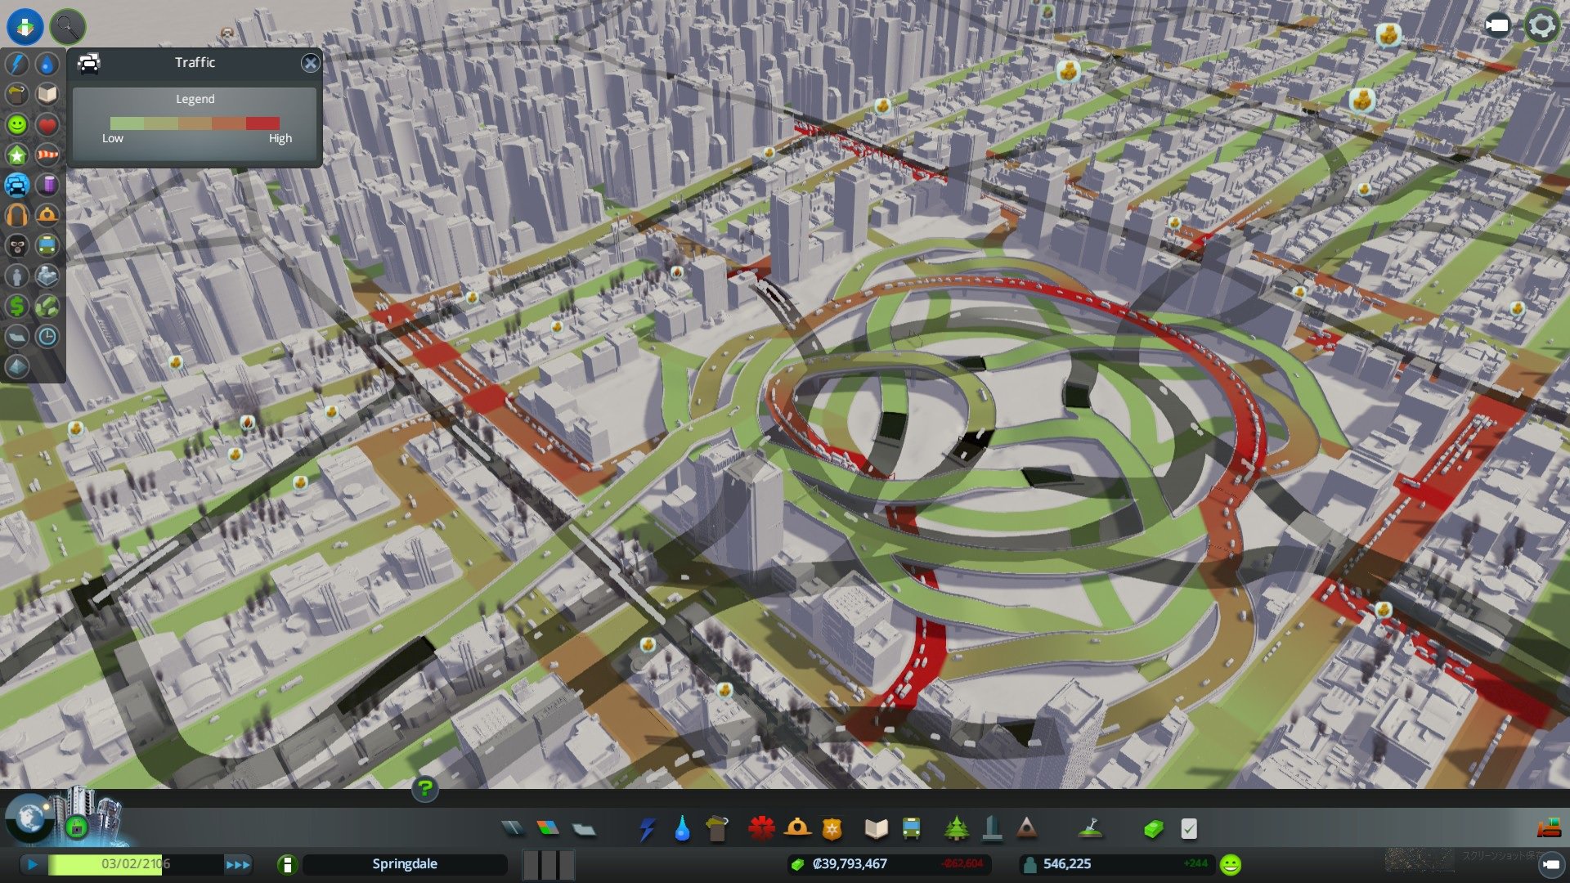The image size is (1570, 883).
Task: Collapse the info views panel button
Action: coord(25,26)
